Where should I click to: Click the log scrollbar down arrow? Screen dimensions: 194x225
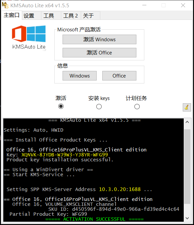click(x=187, y=218)
